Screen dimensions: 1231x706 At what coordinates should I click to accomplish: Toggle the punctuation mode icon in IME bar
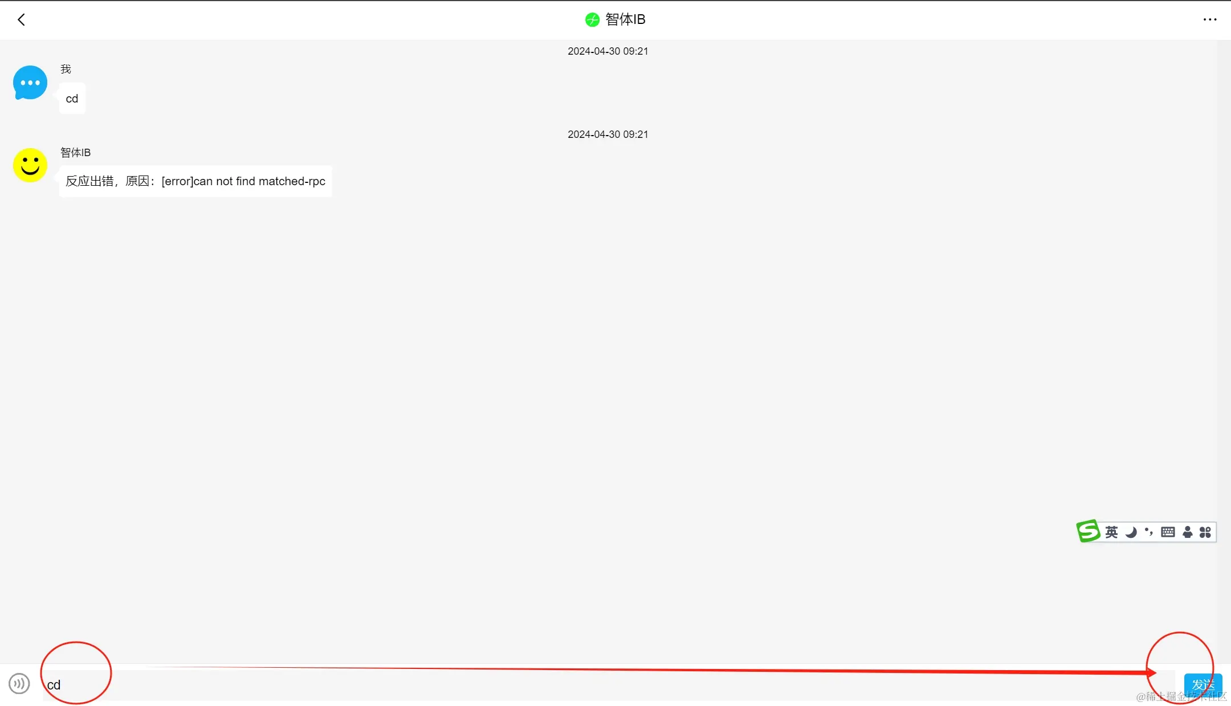tap(1148, 532)
